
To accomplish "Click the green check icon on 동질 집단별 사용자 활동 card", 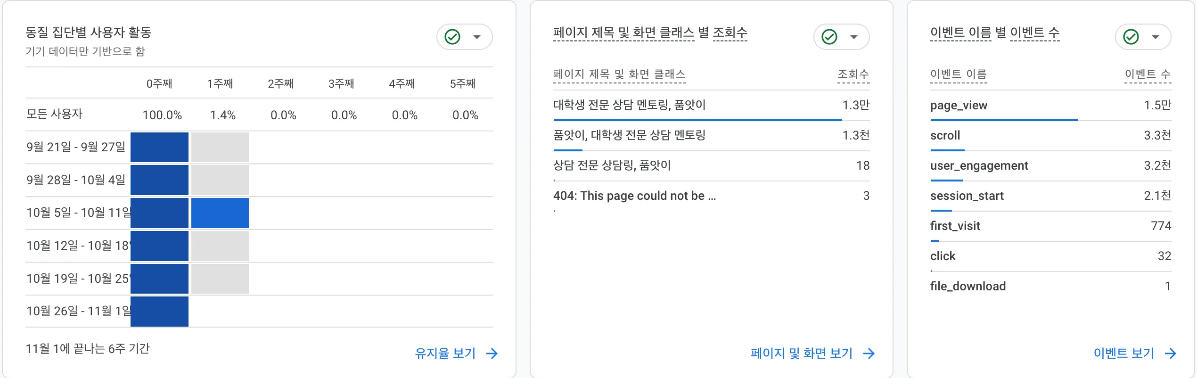I will pyautogui.click(x=452, y=37).
